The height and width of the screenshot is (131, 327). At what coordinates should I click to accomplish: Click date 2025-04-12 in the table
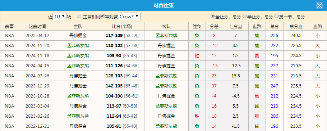pos(37,36)
